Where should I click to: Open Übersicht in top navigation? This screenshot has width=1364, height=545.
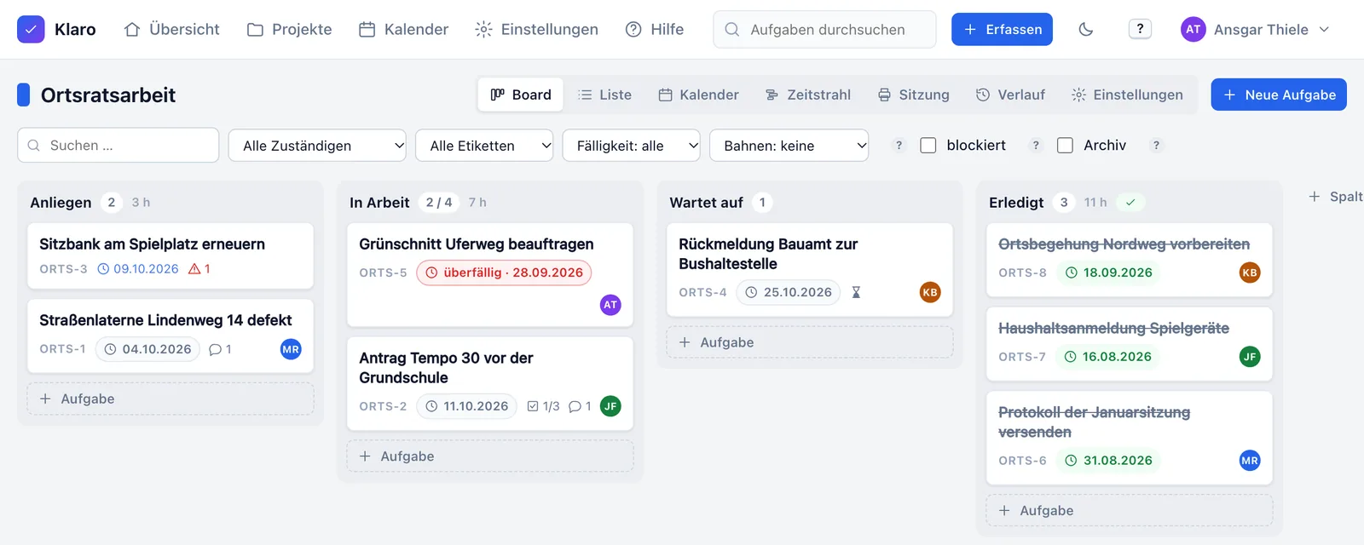171,29
